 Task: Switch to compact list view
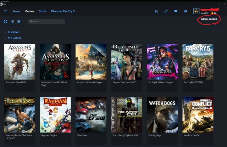pos(19,22)
